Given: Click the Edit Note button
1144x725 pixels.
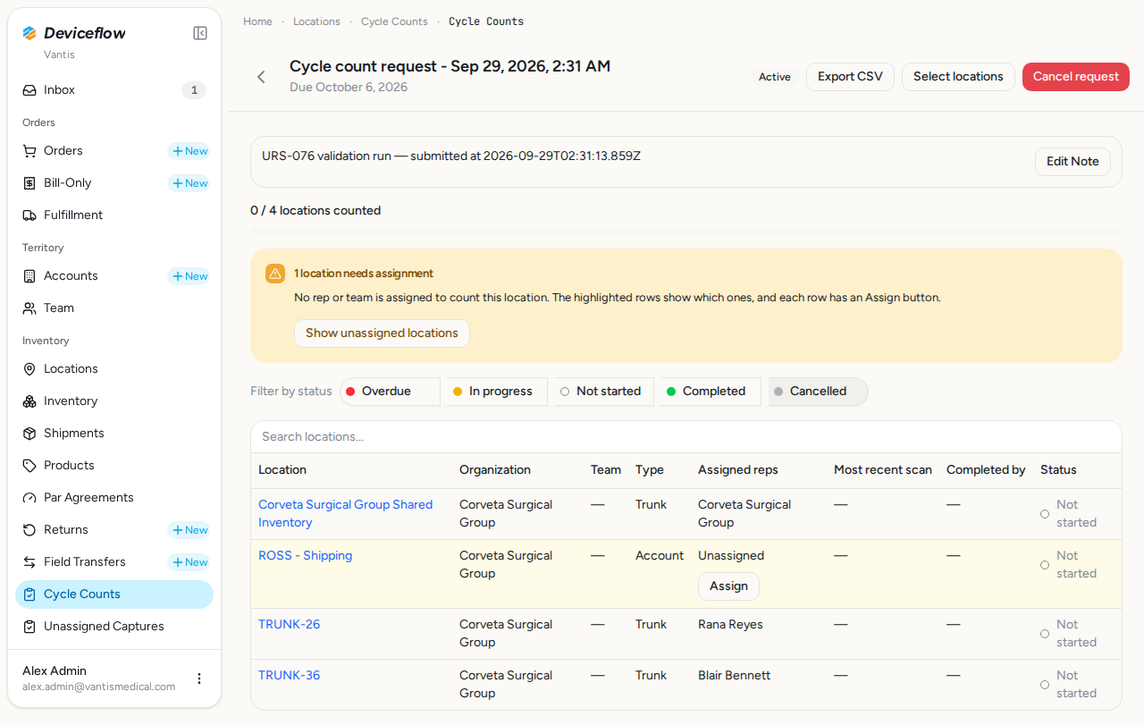Looking at the screenshot, I should pos(1072,162).
